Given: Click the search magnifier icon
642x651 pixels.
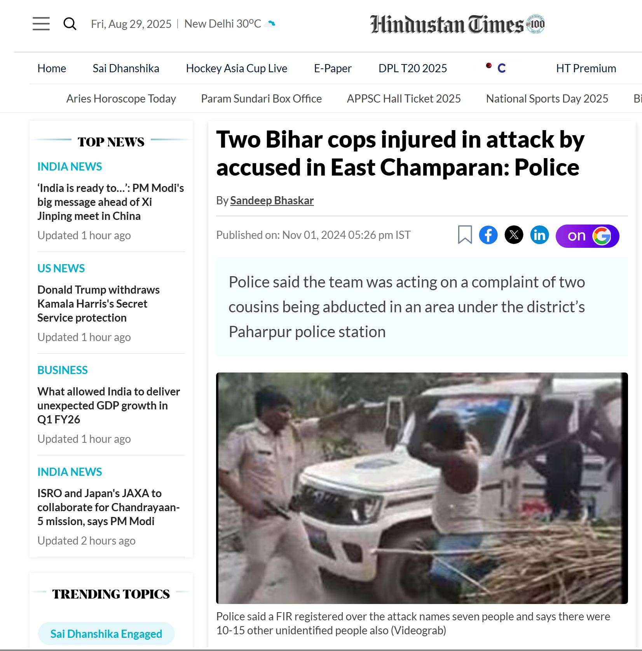Looking at the screenshot, I should [70, 24].
